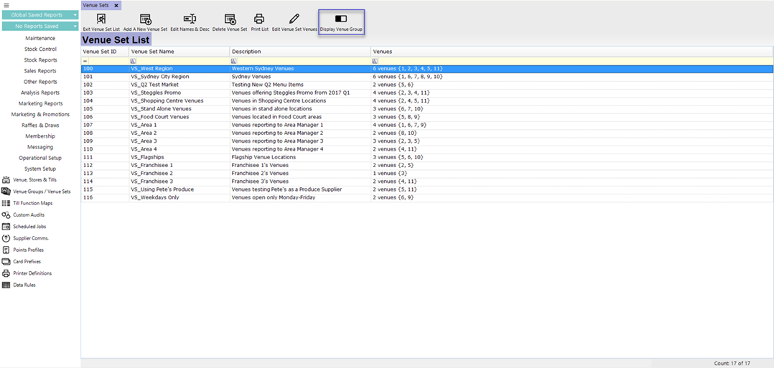Sort by the Venue Set Name column header
Screen dimensions: 774x368
(x=179, y=52)
